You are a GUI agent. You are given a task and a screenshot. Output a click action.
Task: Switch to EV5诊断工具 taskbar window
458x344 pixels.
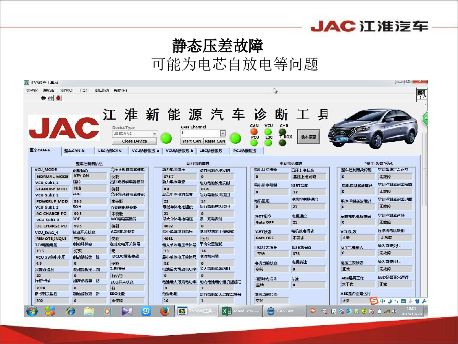point(197,311)
